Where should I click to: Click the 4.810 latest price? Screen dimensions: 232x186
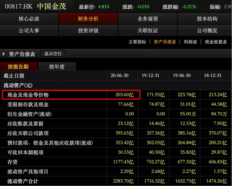pyautogui.click(x=104, y=7)
